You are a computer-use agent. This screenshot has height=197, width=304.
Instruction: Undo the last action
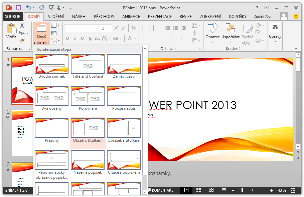pyautogui.click(x=28, y=8)
